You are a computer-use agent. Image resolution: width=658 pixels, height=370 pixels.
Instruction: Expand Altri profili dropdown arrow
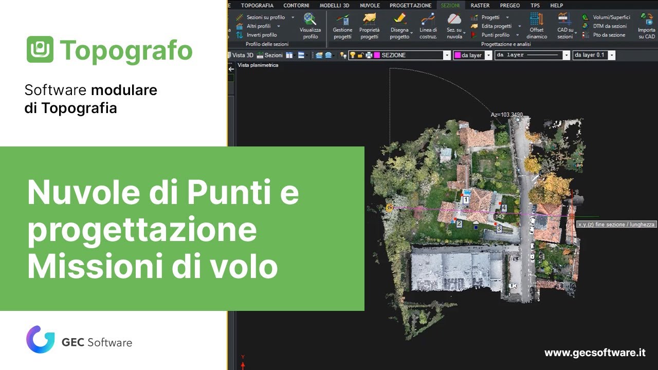click(279, 26)
